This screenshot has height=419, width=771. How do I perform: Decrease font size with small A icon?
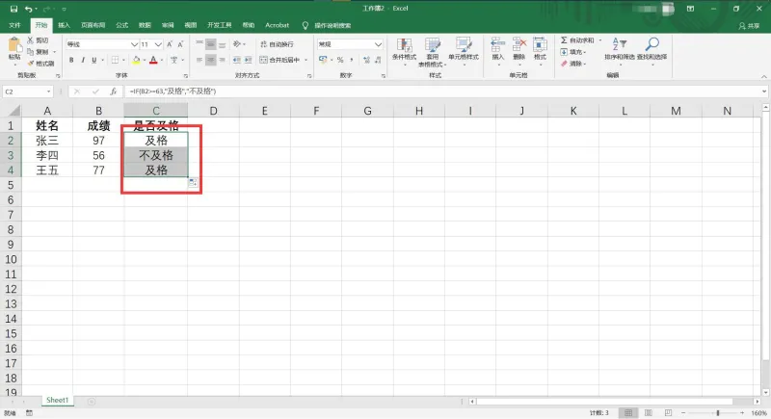[180, 44]
